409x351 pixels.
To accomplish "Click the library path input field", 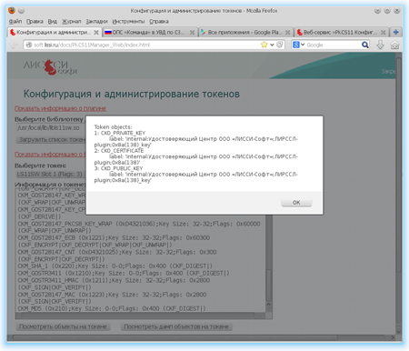I will pyautogui.click(x=51, y=127).
